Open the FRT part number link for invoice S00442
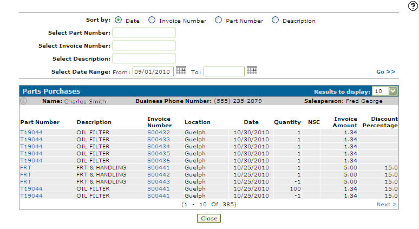Screen dimensions: 419x229 point(25,174)
